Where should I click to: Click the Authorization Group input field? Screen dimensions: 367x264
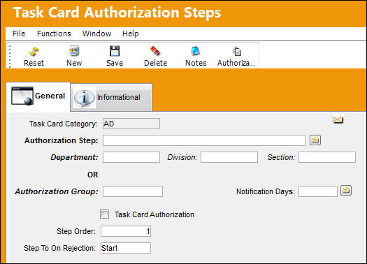133,191
